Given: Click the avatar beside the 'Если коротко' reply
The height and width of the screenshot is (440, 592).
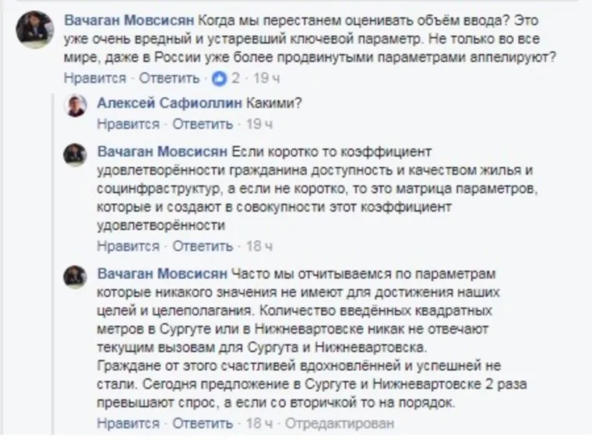Looking at the screenshot, I should 76,153.
